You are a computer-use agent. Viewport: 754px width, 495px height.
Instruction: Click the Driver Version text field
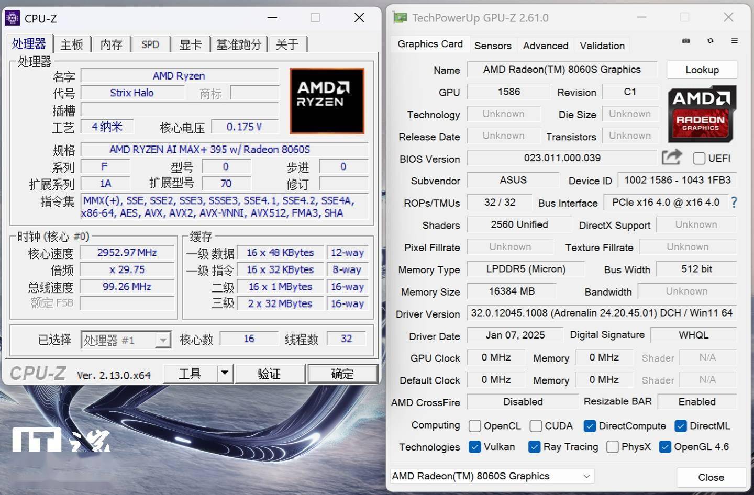pos(601,313)
